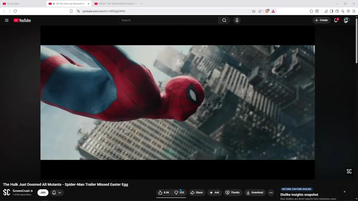The width and height of the screenshot is (358, 201).
Task: Open Brave VPN shield icon
Action: click(x=348, y=11)
